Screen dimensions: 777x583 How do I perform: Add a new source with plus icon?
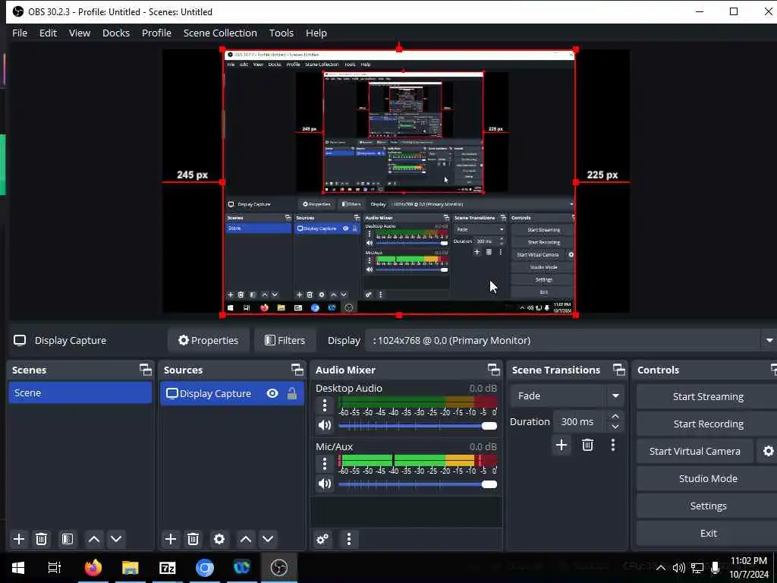171,539
